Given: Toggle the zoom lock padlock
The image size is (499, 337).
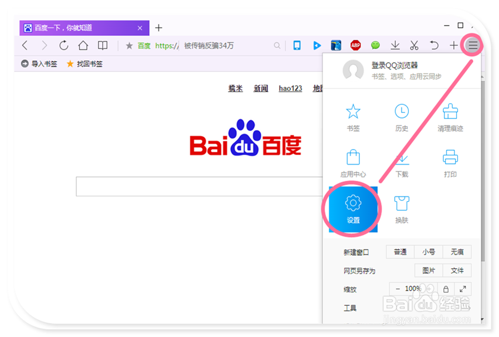Looking at the screenshot, I should [x=446, y=289].
